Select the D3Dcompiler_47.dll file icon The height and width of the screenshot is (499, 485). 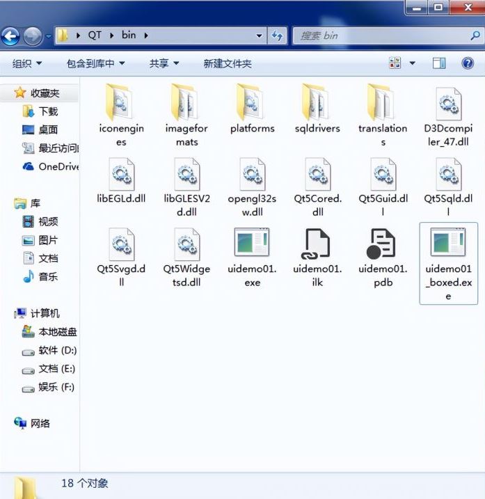click(448, 104)
